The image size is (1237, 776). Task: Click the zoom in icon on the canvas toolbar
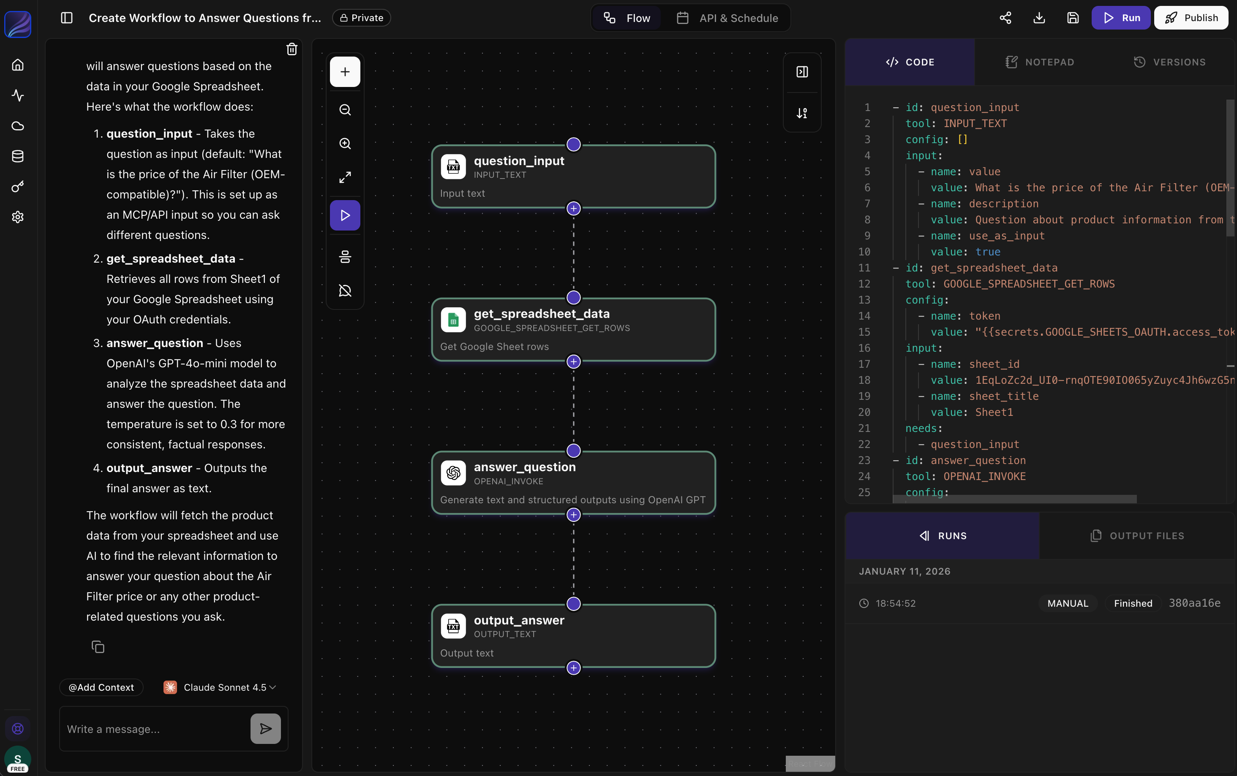coord(345,144)
